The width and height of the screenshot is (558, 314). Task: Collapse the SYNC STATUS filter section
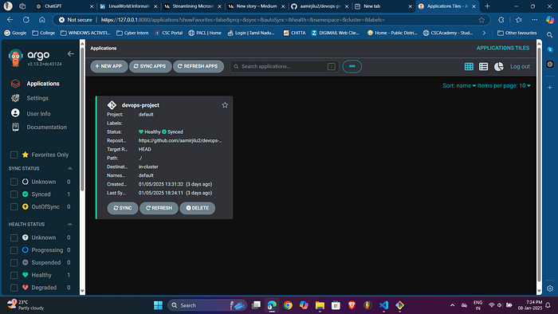click(x=70, y=168)
